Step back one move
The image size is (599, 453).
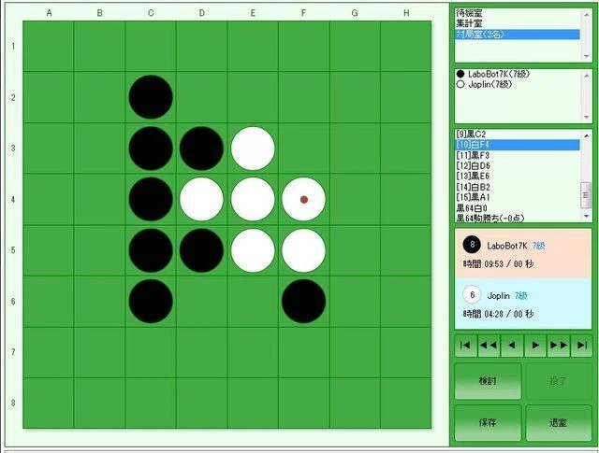pyautogui.click(x=512, y=346)
